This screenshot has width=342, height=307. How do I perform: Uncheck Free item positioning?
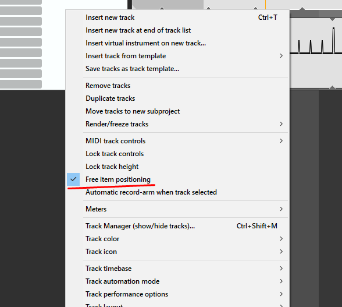pyautogui.click(x=177, y=179)
